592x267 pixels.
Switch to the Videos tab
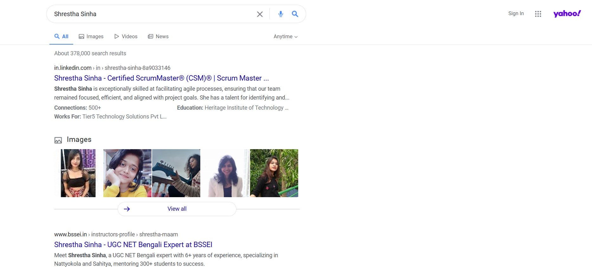[126, 37]
